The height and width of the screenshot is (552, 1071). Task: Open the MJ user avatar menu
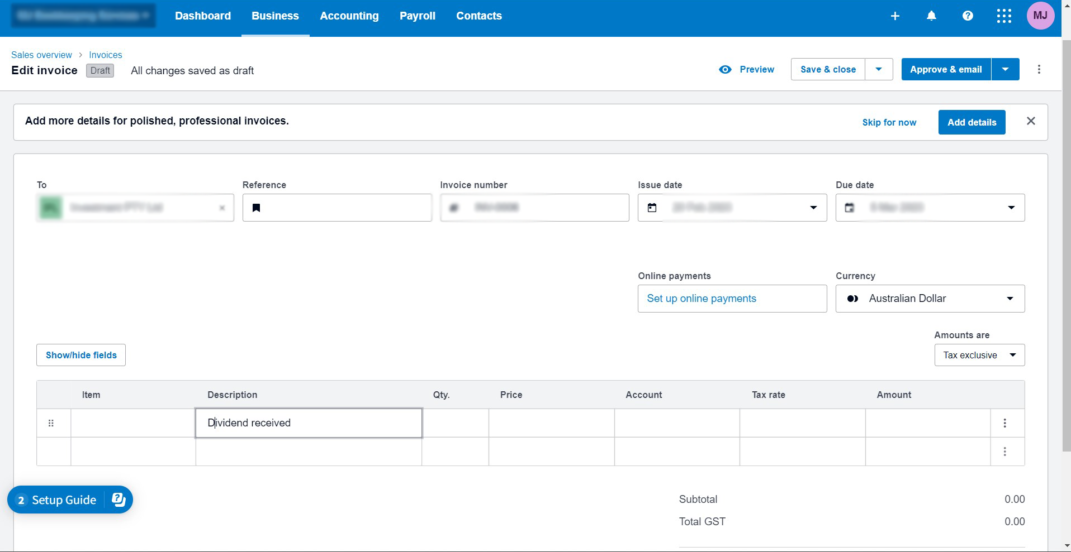click(x=1040, y=16)
